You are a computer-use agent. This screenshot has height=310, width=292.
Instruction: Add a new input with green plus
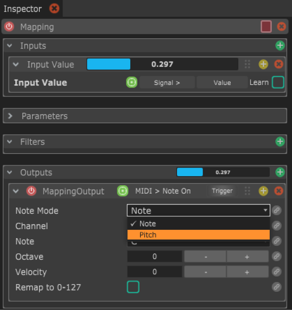[x=280, y=46]
